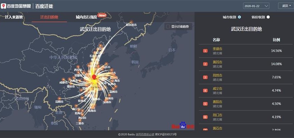Open the 2020-01-22 date dropdown
This screenshot has width=294, height=138.
(x=256, y=6)
